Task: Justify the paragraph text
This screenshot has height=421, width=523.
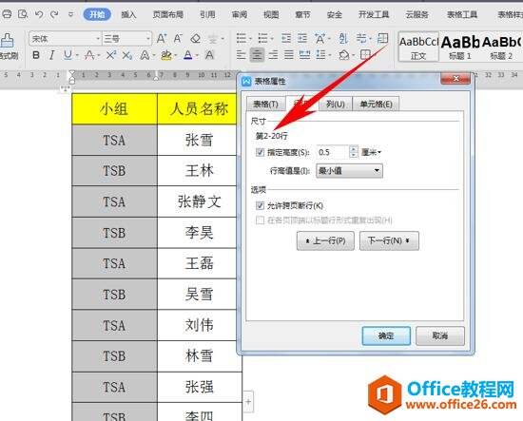Action: click(289, 55)
